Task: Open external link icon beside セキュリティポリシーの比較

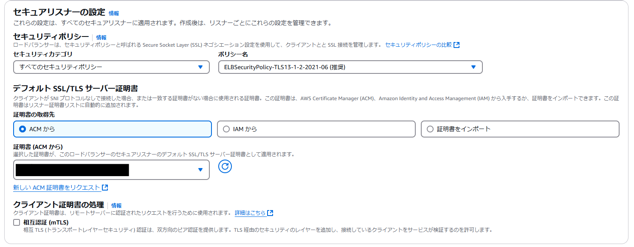Action: [x=456, y=45]
